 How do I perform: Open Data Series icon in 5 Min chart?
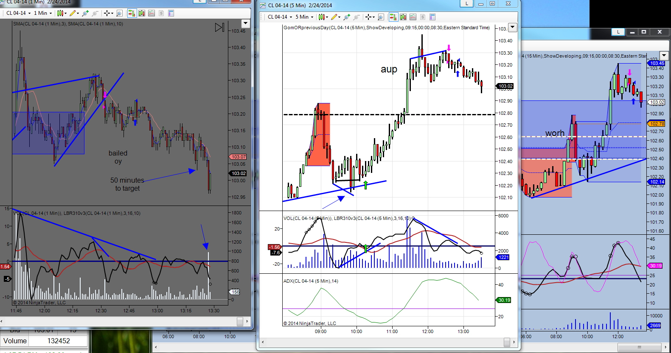(x=403, y=17)
